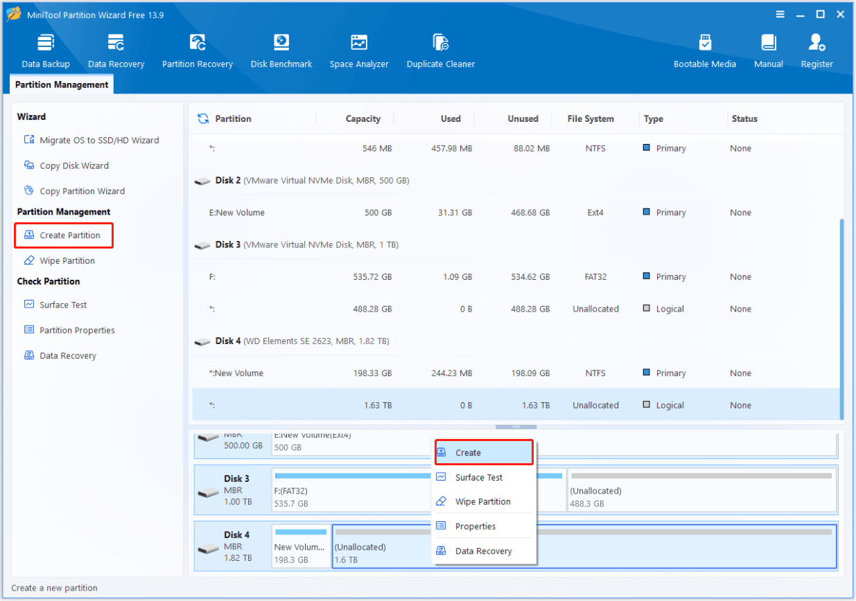Choose Create from the context menu
The height and width of the screenshot is (601, 856).
(484, 452)
